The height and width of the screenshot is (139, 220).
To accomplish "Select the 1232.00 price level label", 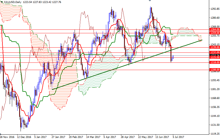I will [x=214, y=52].
